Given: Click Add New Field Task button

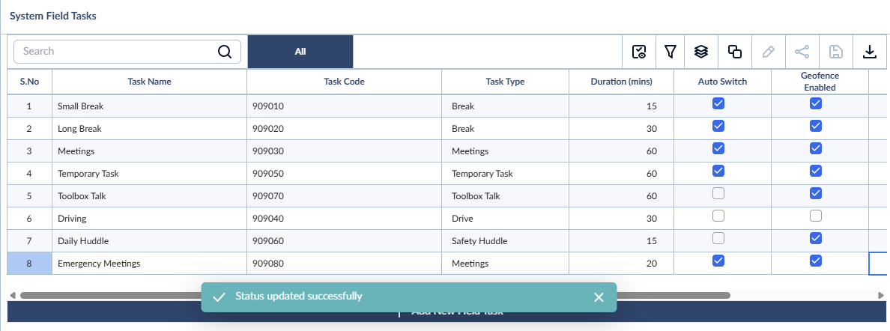Looking at the screenshot, I should [445, 312].
